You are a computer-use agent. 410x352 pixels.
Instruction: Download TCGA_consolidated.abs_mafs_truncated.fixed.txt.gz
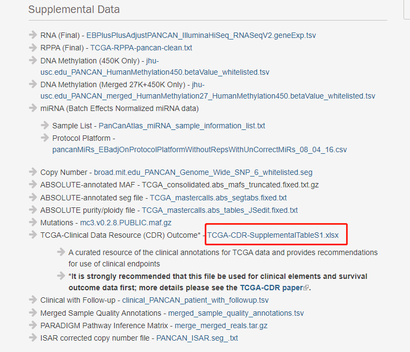pos(230,185)
